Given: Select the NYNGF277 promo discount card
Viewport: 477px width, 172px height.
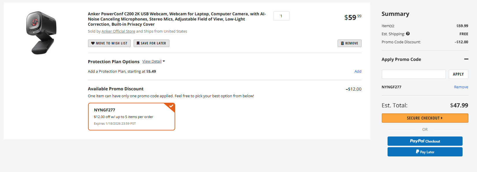Looking at the screenshot, I should pos(131,117).
